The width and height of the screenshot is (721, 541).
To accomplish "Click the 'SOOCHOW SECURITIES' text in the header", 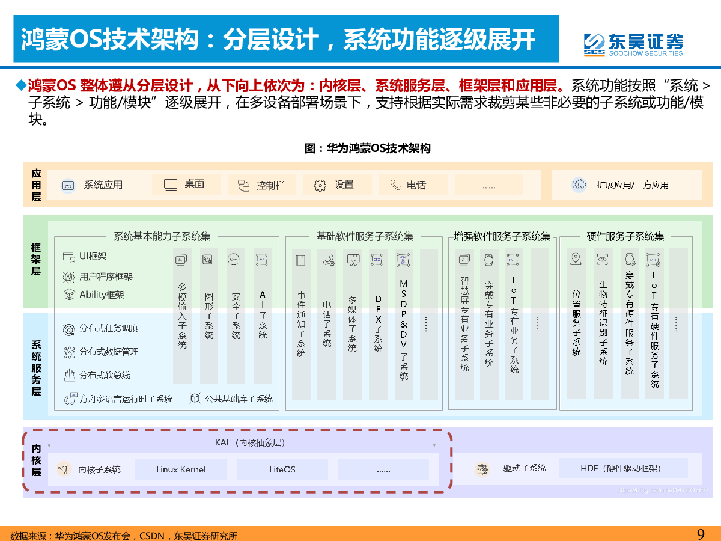I will pyautogui.click(x=645, y=53).
